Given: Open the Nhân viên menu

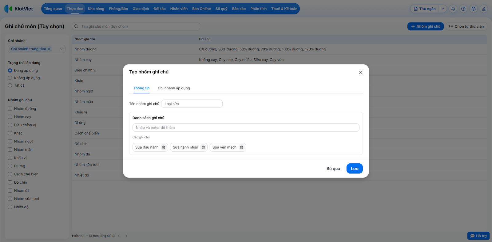Looking at the screenshot, I should 179,9.
